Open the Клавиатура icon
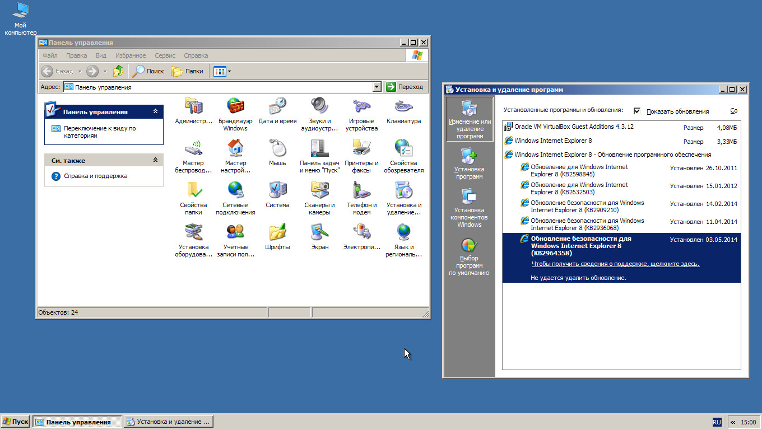This screenshot has width=762, height=430. click(x=403, y=110)
